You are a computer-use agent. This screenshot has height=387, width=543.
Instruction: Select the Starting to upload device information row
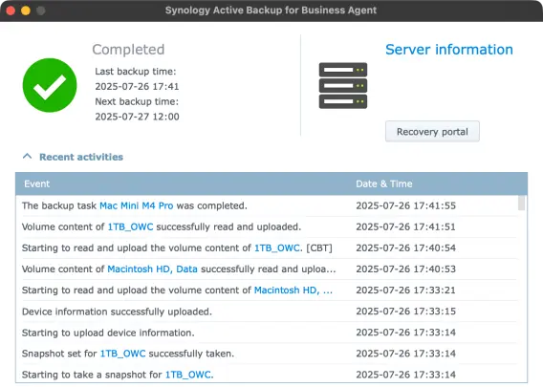266,333
